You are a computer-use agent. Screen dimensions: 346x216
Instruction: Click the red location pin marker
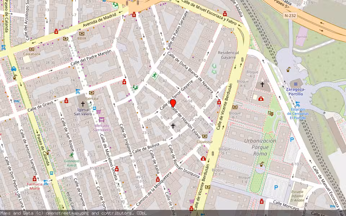tap(173, 103)
